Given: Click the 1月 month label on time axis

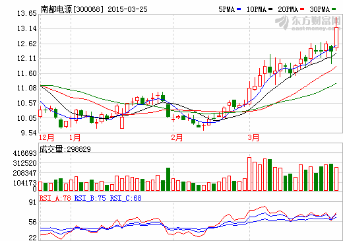Looking at the screenshot, I should point(75,137).
